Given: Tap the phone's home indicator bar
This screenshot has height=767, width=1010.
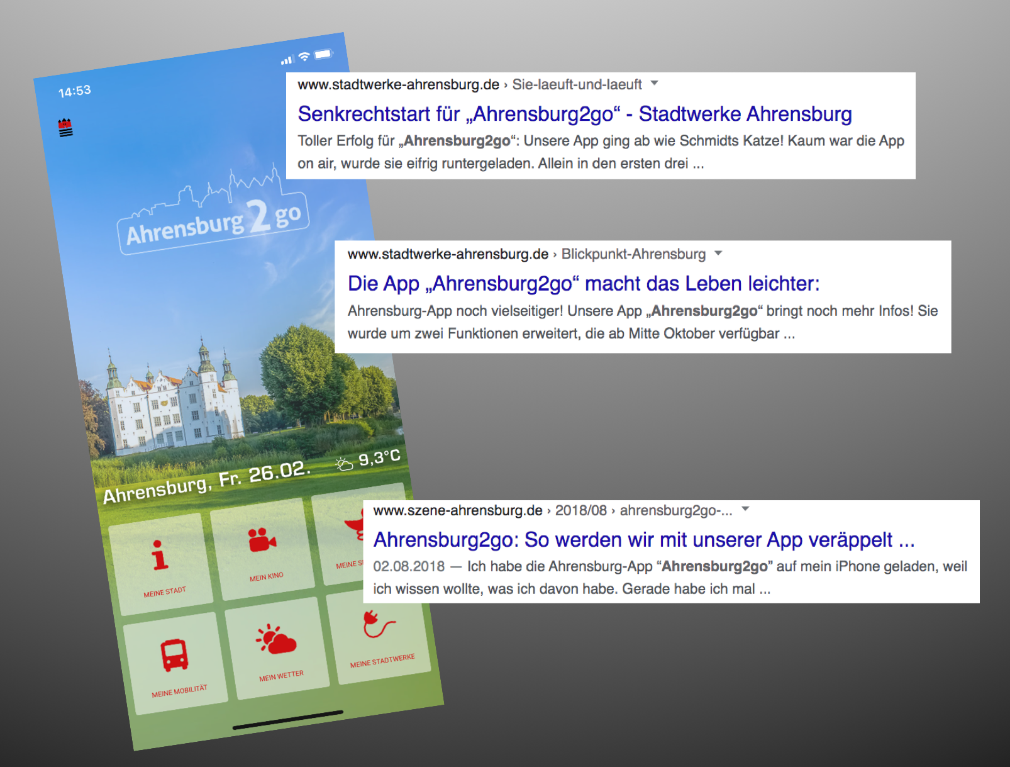Looking at the screenshot, I should point(288,720).
